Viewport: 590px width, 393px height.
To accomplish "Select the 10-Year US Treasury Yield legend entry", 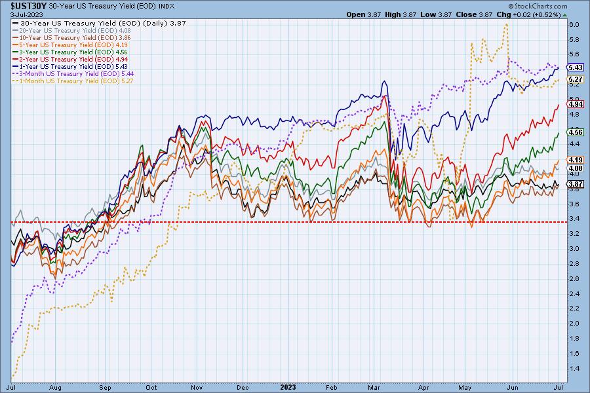I will (72, 37).
